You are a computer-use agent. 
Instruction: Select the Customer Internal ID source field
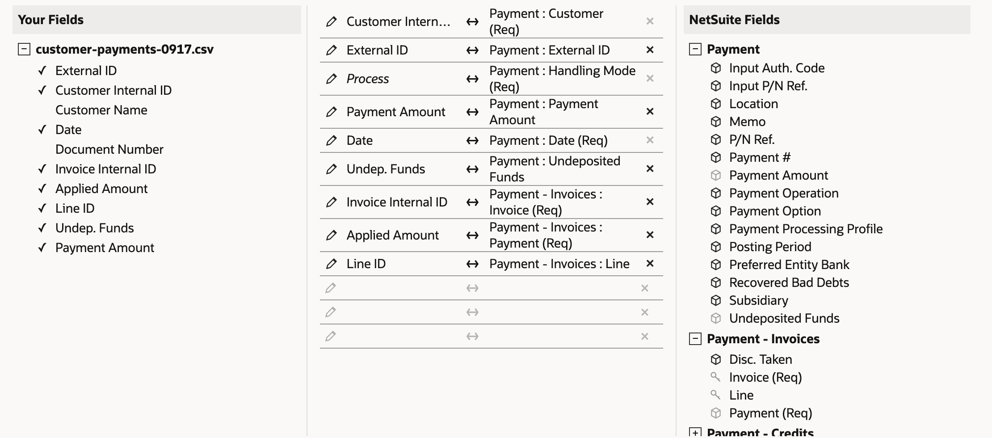click(x=113, y=90)
